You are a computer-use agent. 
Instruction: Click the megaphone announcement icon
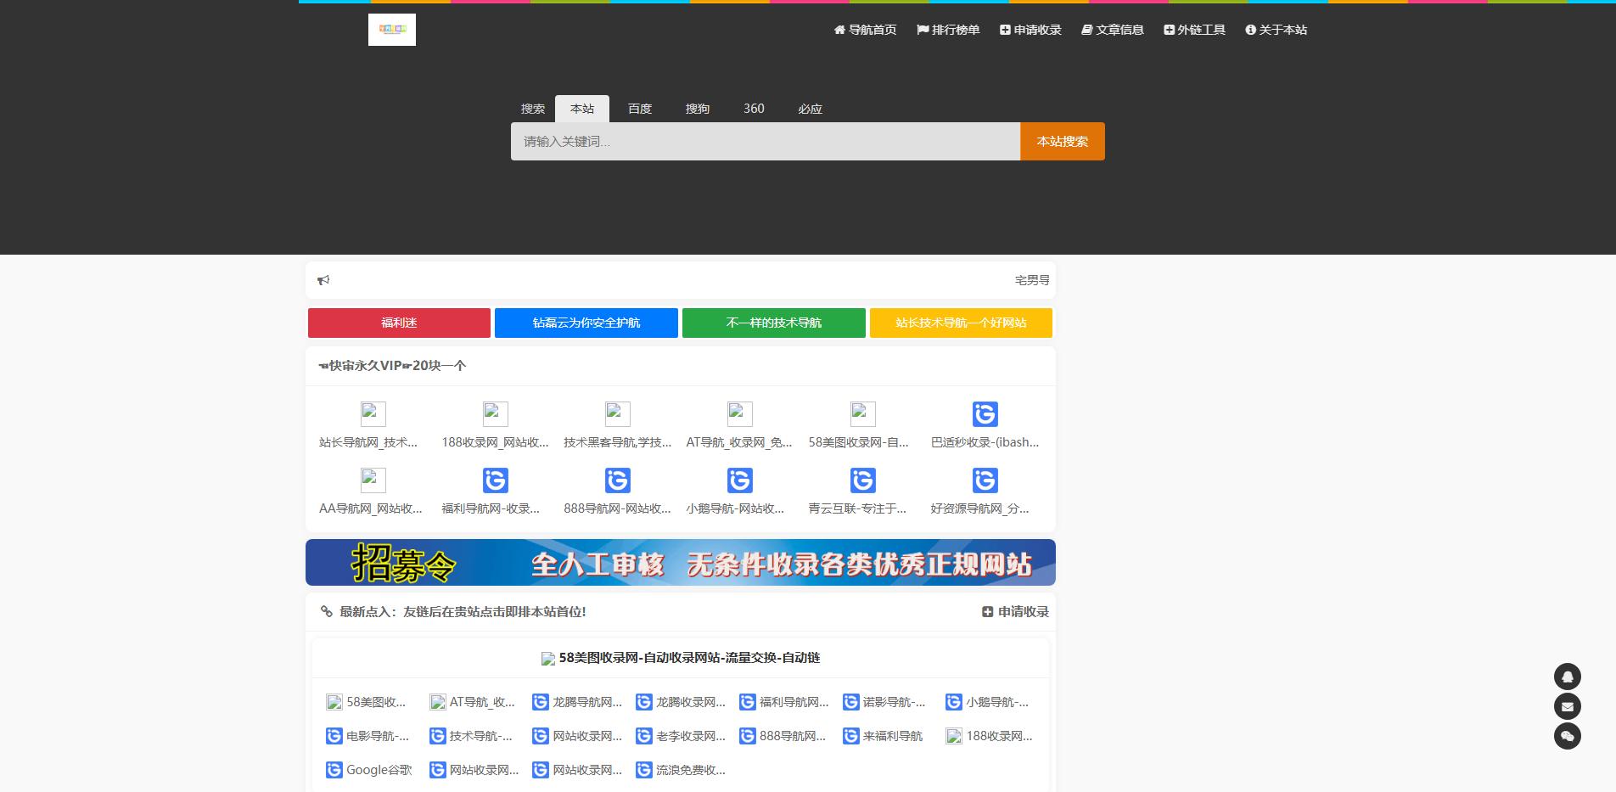(x=323, y=279)
